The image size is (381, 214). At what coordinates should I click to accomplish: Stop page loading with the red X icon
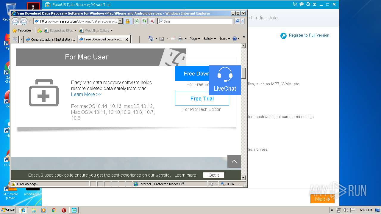[x=152, y=21]
